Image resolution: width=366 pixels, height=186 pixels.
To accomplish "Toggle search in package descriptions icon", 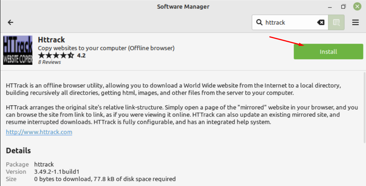I will 336,22.
